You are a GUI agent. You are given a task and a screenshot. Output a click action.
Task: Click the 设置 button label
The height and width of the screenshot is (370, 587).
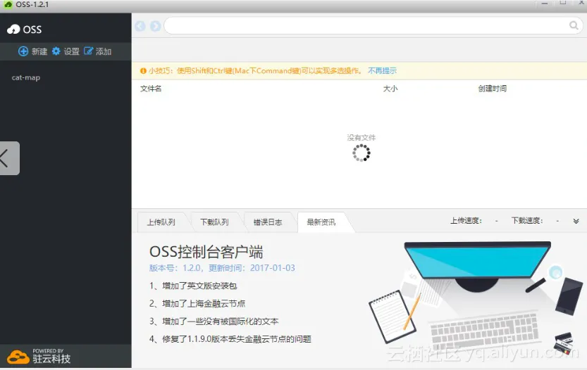(71, 51)
